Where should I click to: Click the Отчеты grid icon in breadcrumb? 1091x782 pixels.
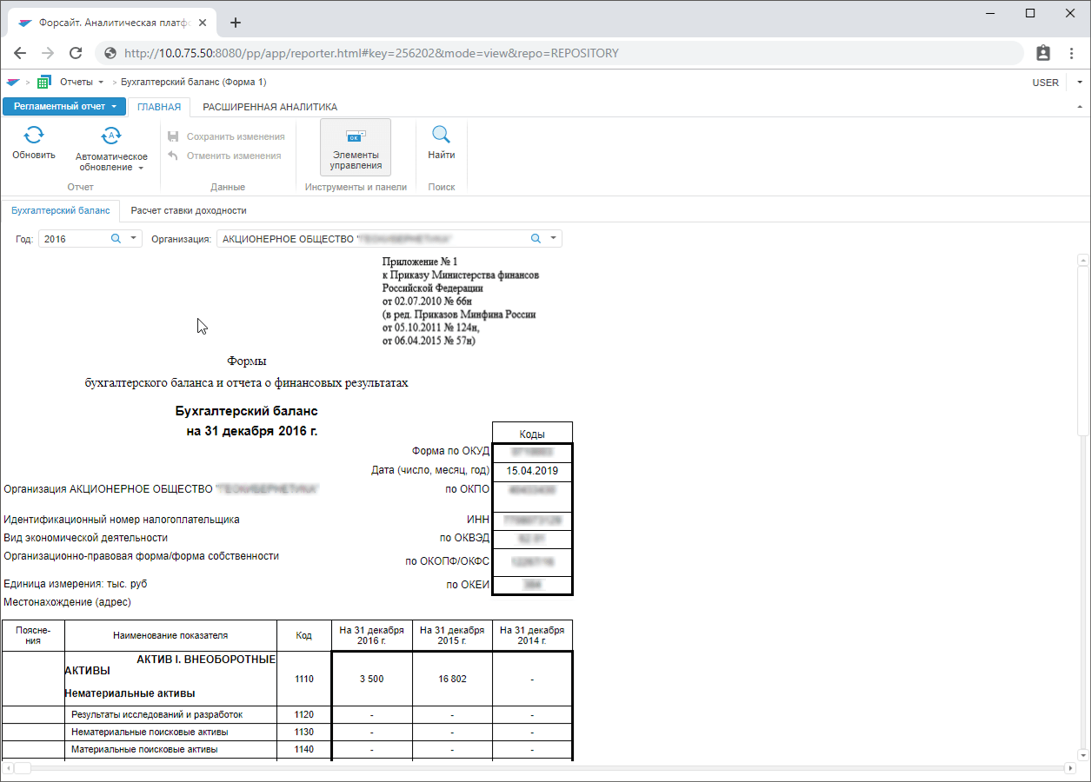pyautogui.click(x=43, y=83)
